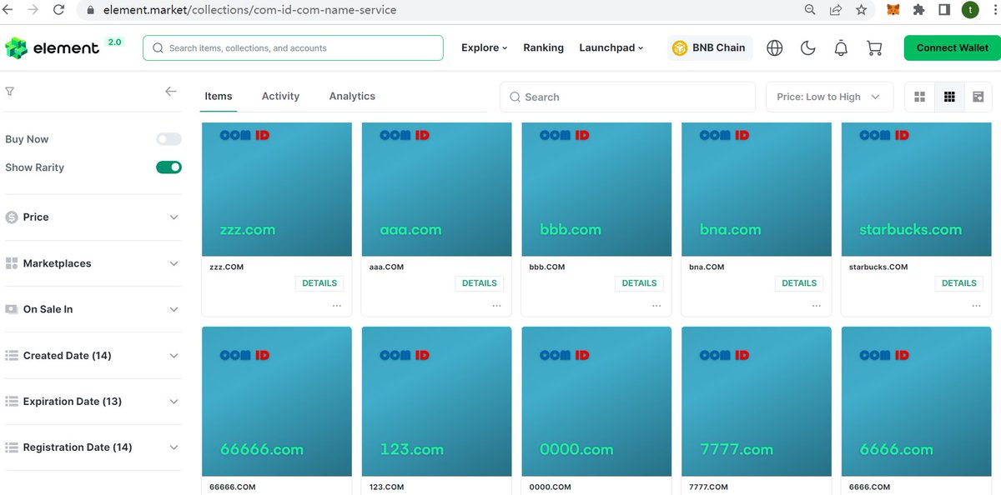Open the Explore dropdown menu

(x=484, y=47)
